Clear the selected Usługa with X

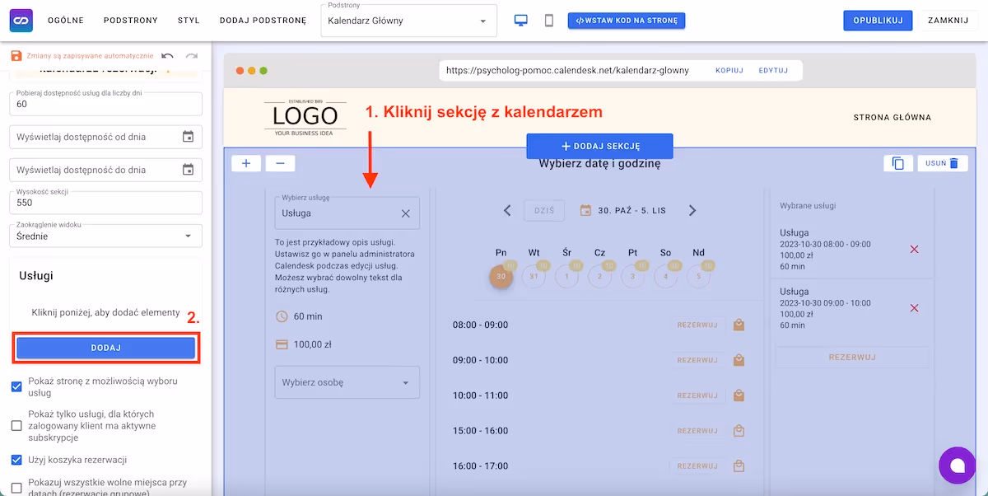point(405,213)
